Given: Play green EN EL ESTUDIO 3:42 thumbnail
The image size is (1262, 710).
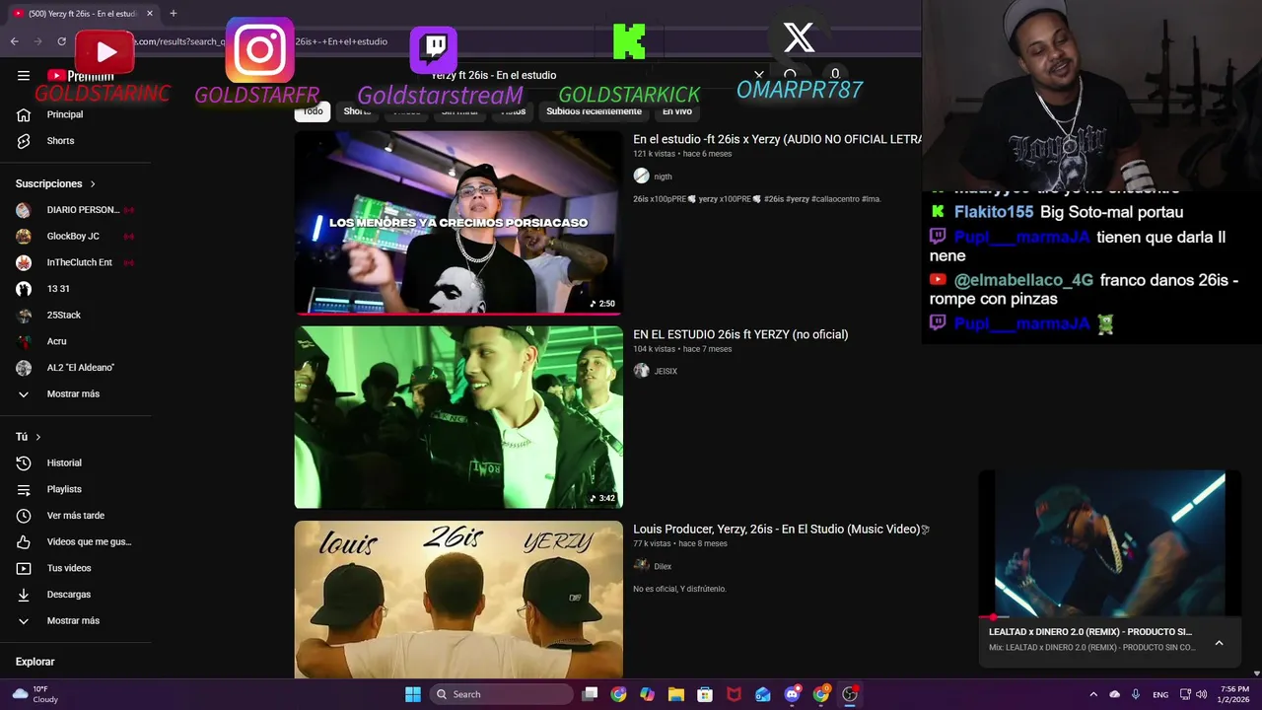Looking at the screenshot, I should pyautogui.click(x=458, y=417).
